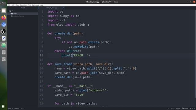Click 'video_paths' in the for loop line
Screen dimensions: 196x110
click(86, 104)
